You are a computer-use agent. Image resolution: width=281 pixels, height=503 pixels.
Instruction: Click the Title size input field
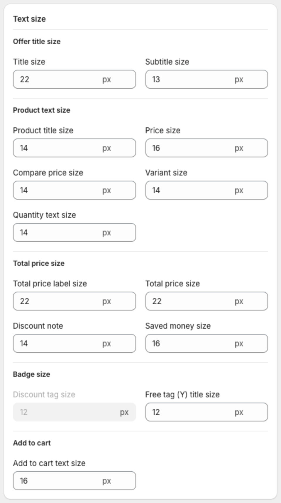[75, 79]
